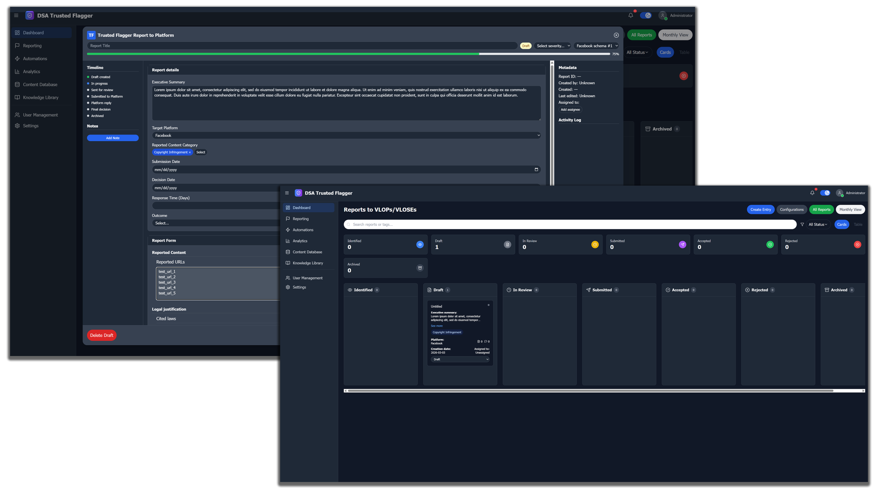Click the Create Entry button
The width and height of the screenshot is (878, 493).
tap(760, 210)
